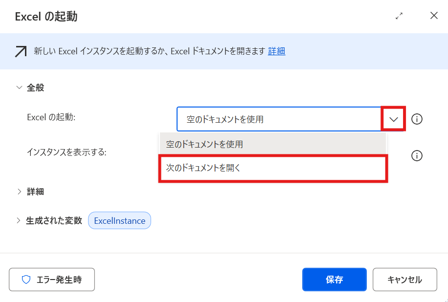Show info for インスタンスを表示する
This screenshot has width=448, height=302.
[x=417, y=156]
